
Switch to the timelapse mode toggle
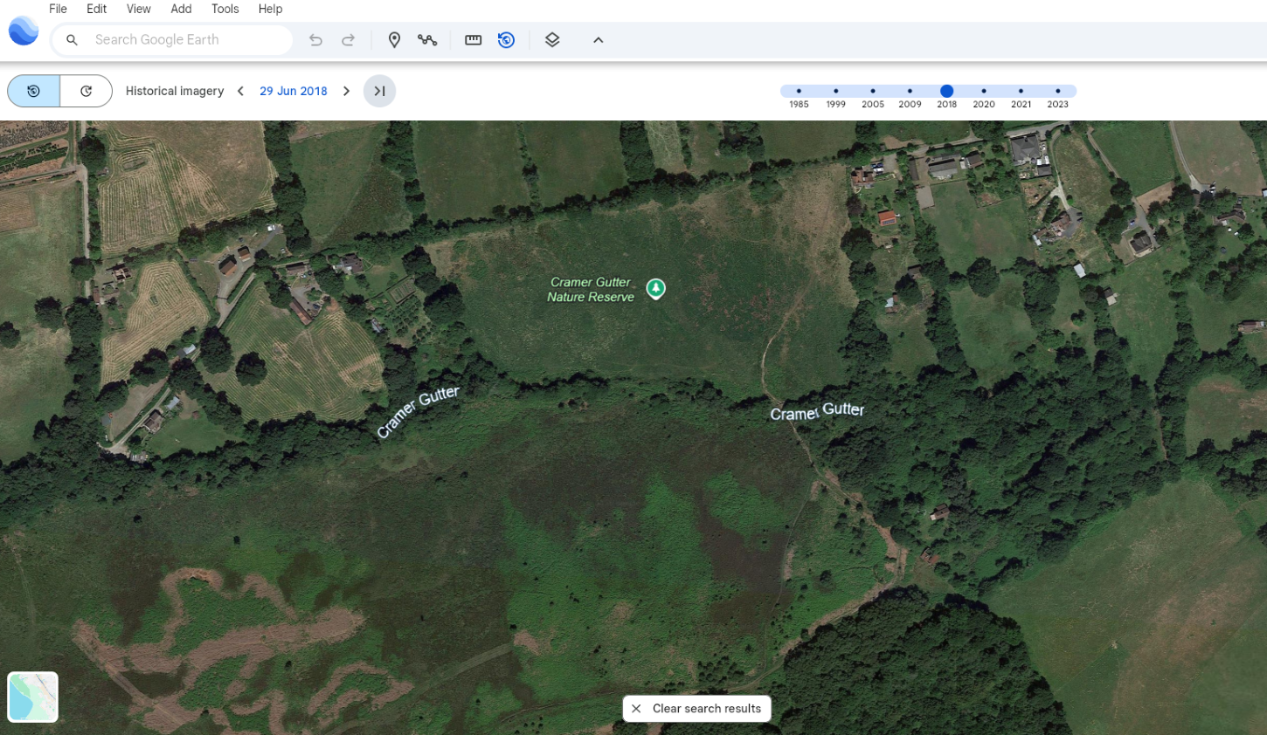(x=86, y=91)
